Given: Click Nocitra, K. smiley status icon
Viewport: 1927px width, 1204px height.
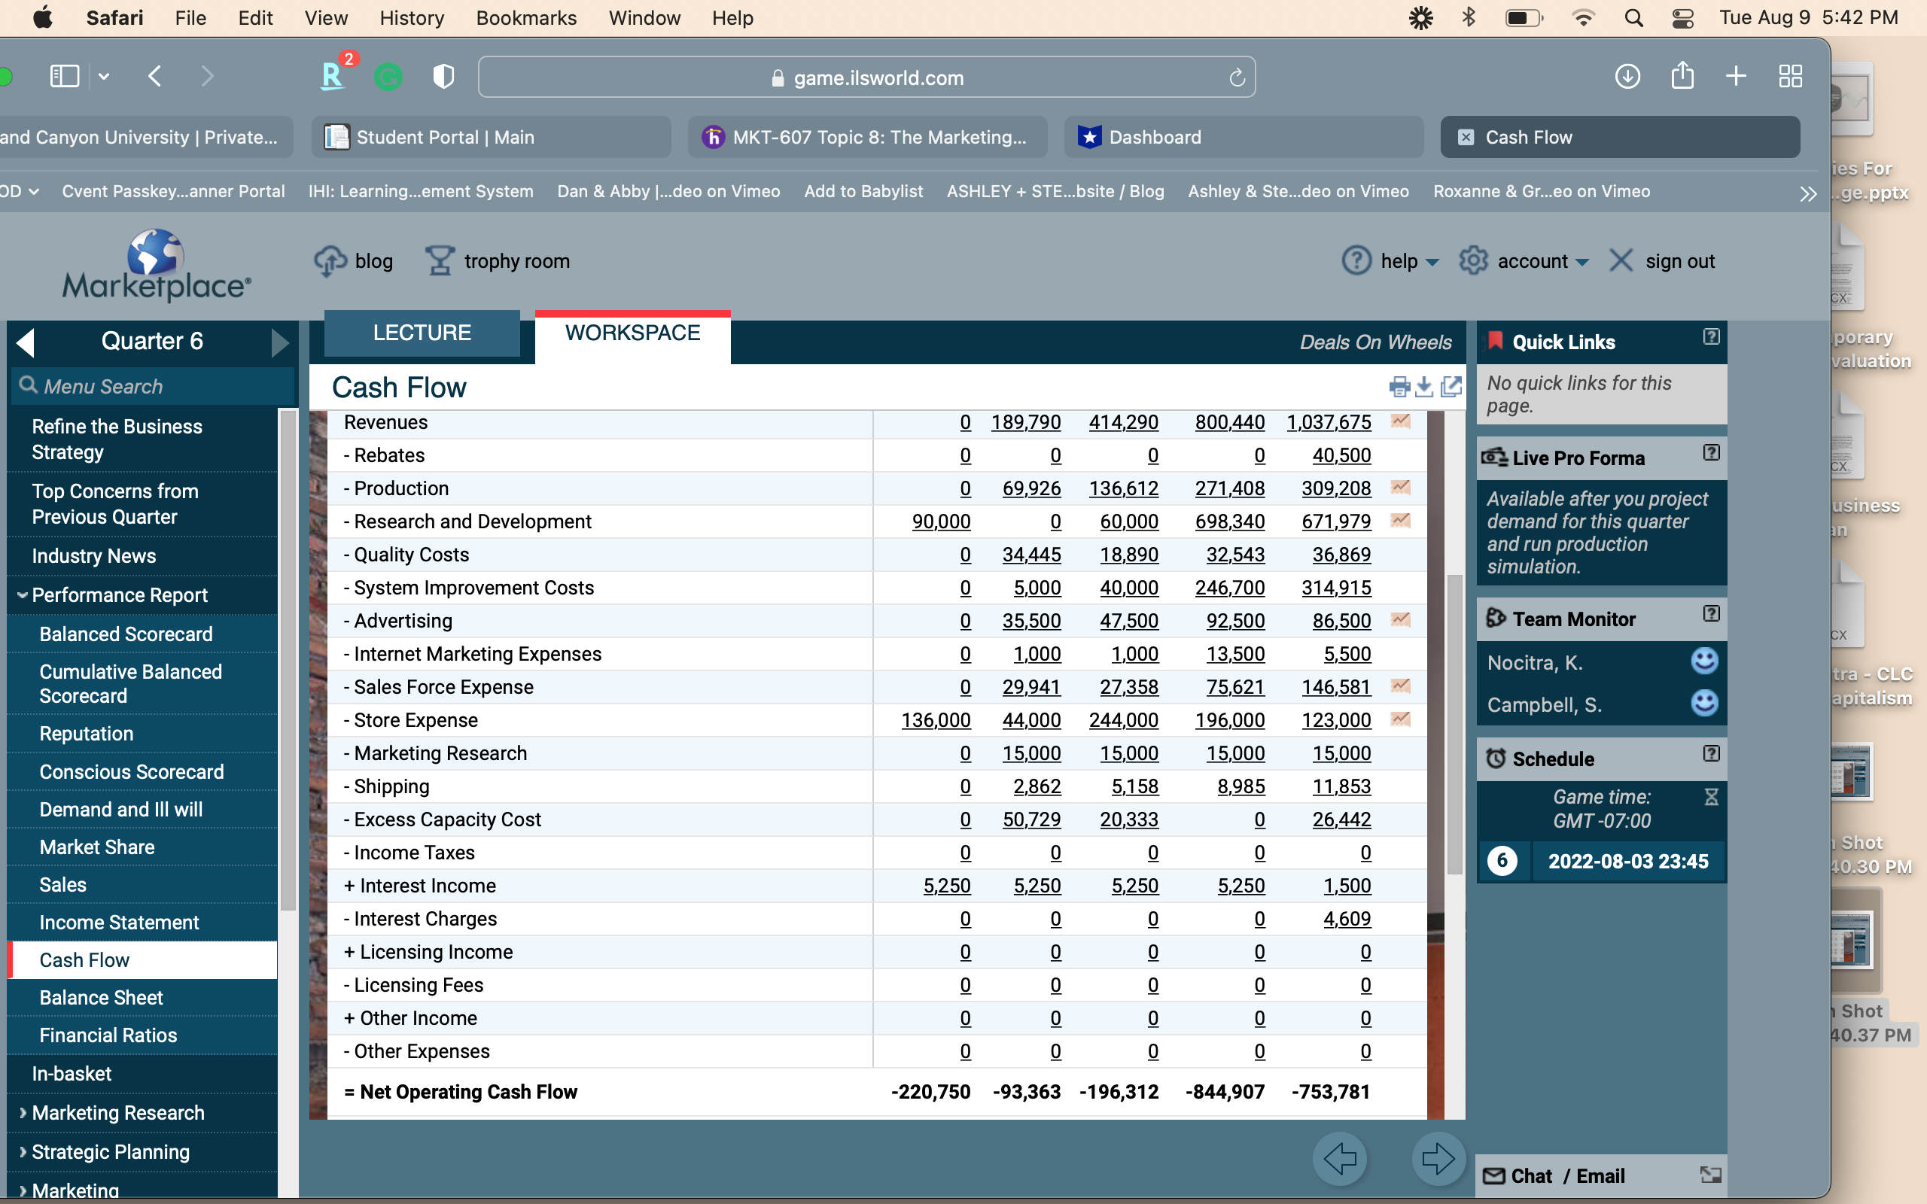Looking at the screenshot, I should pos(1704,661).
